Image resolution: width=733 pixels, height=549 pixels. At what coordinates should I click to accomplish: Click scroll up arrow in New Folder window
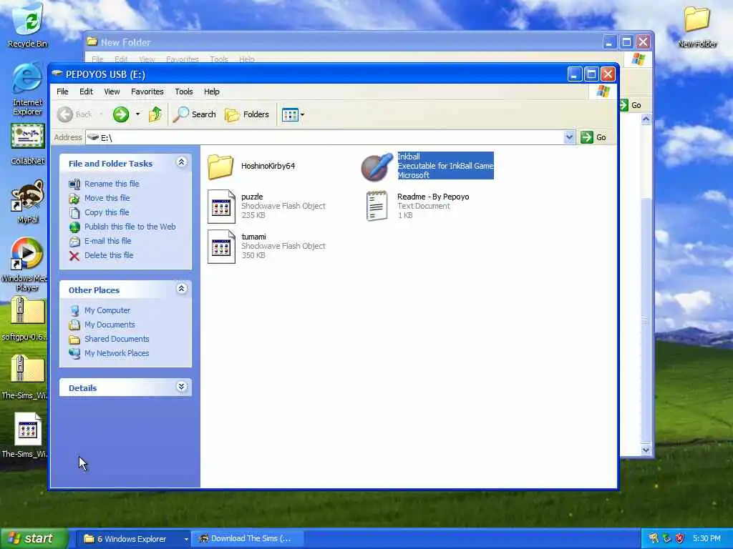(646, 119)
